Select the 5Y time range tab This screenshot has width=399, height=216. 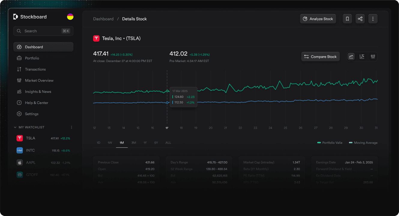coord(156,143)
